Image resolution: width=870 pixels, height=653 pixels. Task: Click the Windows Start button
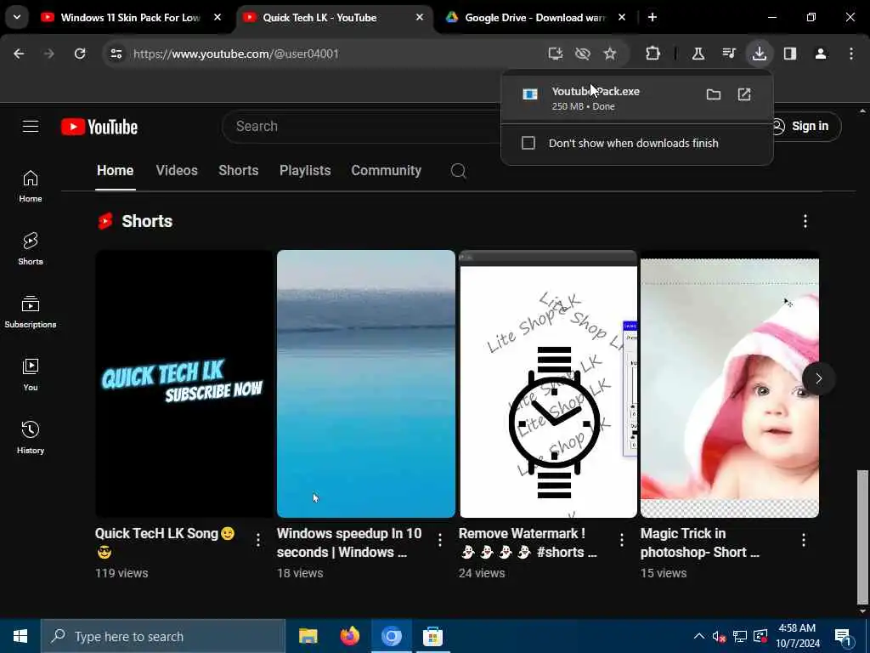click(x=20, y=636)
